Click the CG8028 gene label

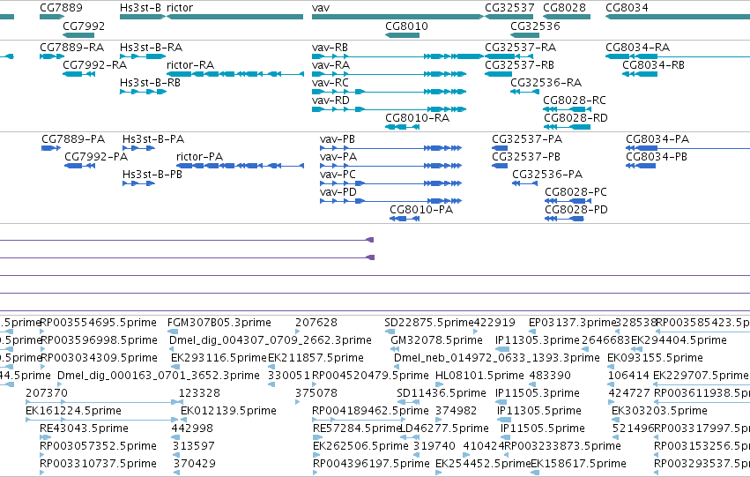(564, 8)
